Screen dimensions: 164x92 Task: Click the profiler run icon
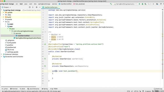149,4
